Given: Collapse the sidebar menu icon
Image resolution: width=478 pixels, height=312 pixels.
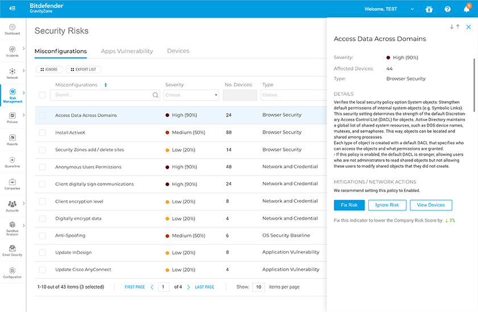Looking at the screenshot, I should [x=12, y=9].
